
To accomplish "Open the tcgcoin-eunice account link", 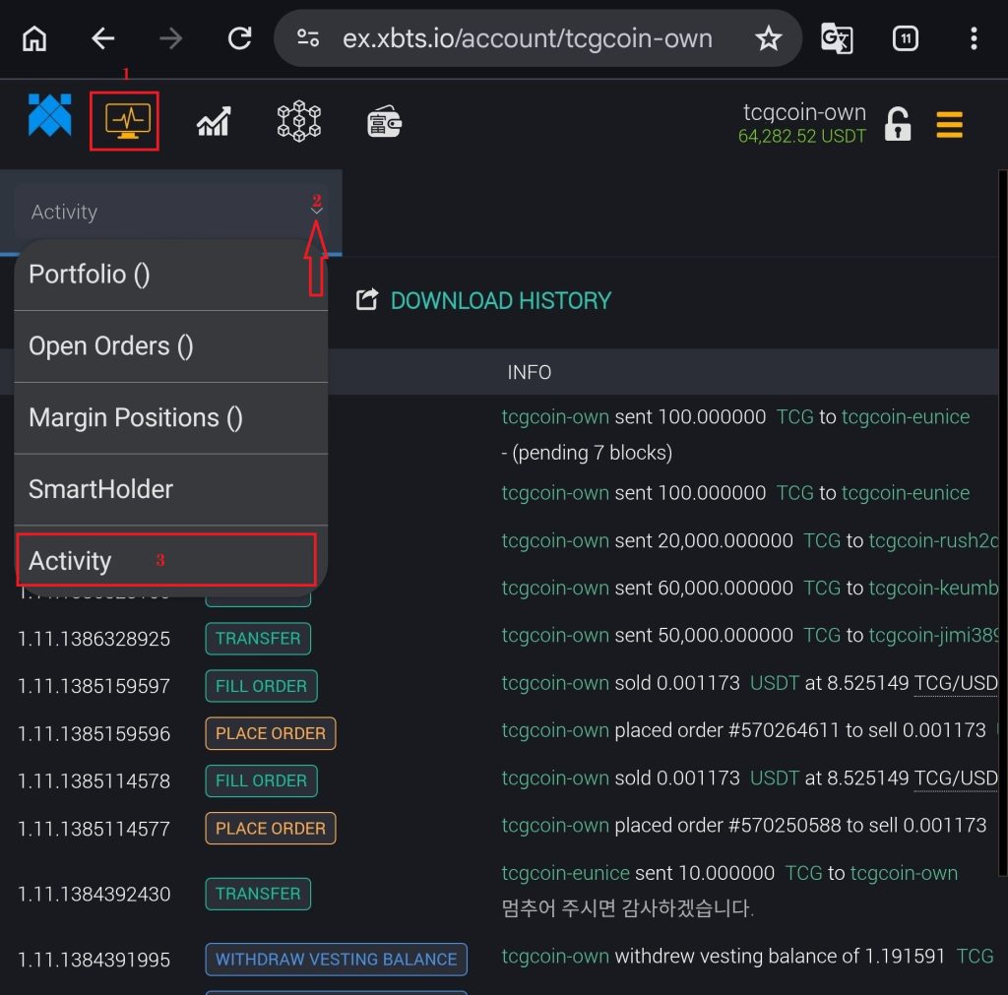I will click(905, 417).
